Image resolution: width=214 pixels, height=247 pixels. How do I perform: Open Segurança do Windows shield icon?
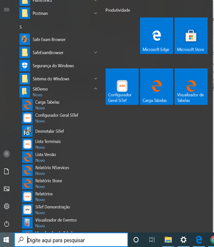point(25,66)
